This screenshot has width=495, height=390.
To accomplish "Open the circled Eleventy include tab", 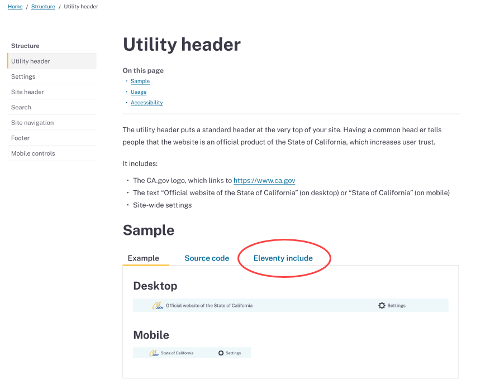I will pos(284,258).
